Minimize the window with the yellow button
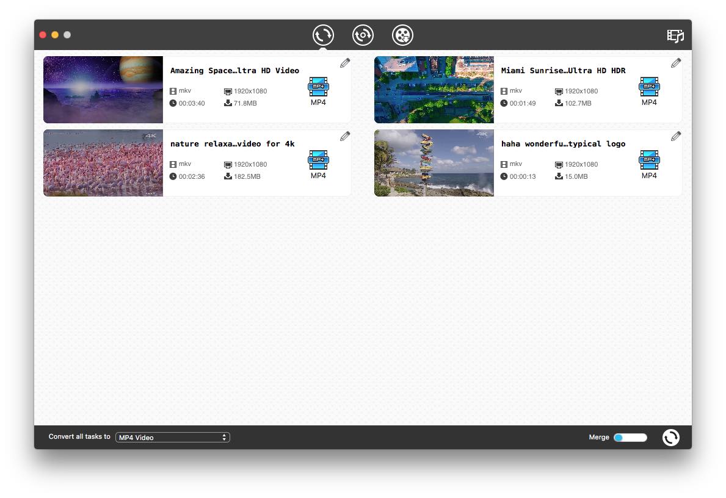Viewport: 726px width, 498px height. pos(54,35)
